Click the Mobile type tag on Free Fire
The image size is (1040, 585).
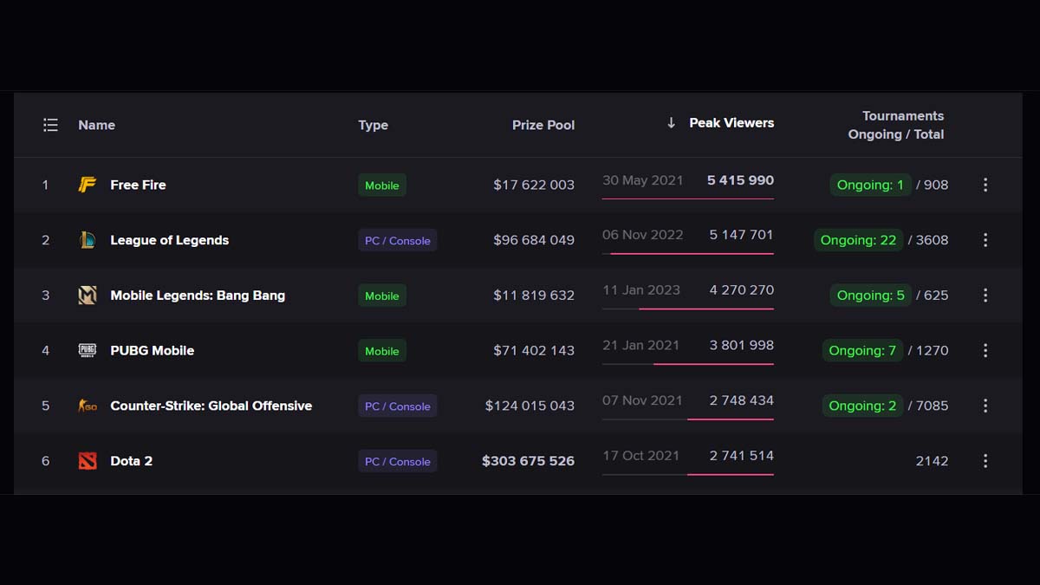(x=381, y=185)
